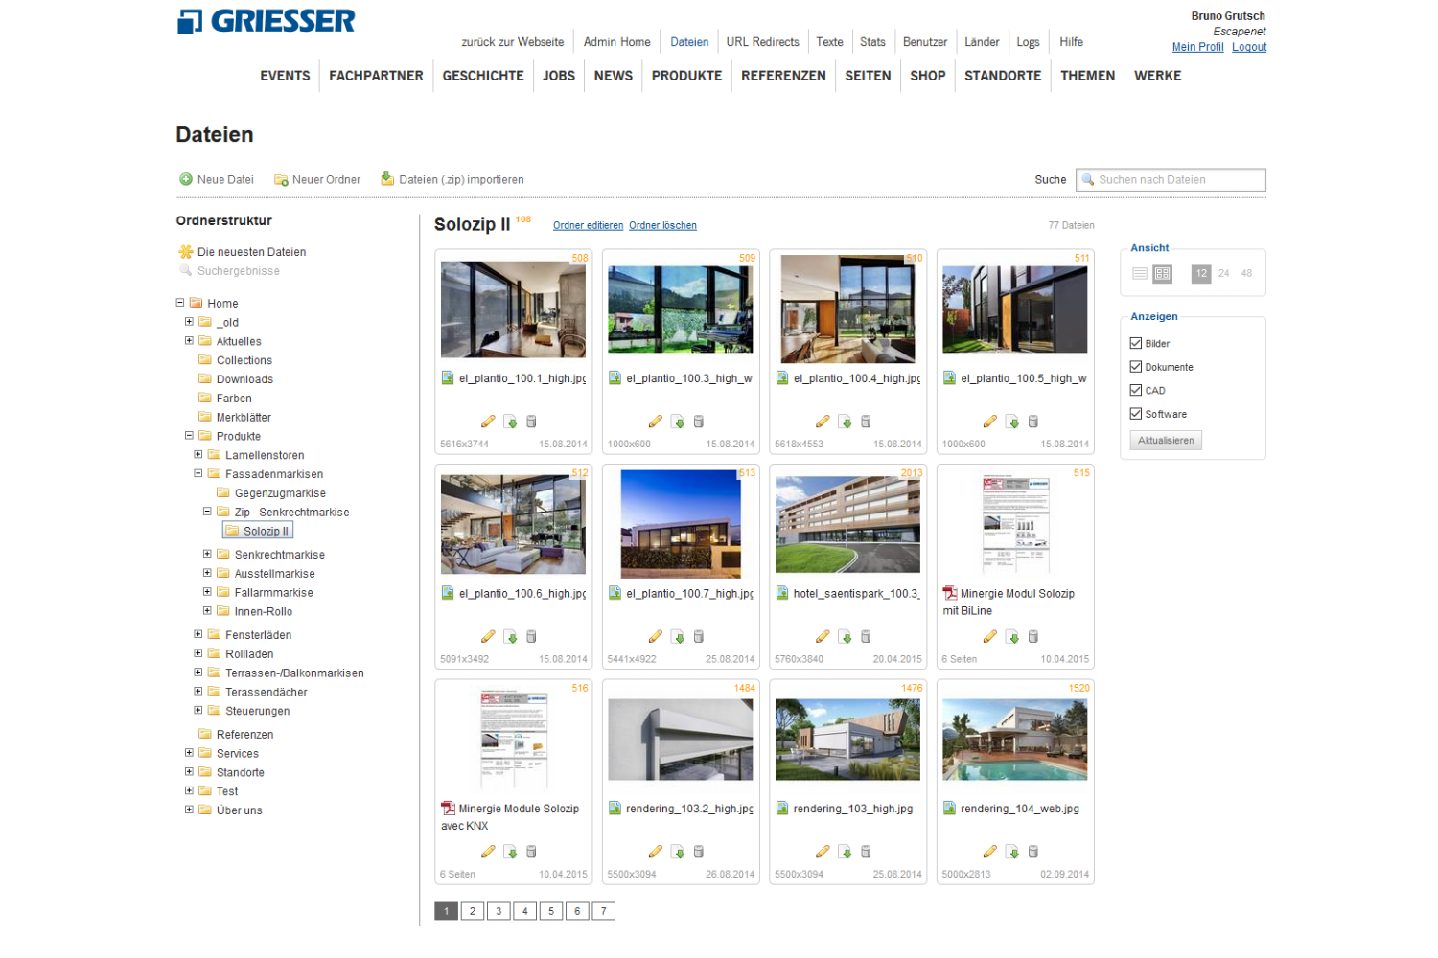This screenshot has height=958, width=1438.
Task: Click the Ordner editieren link
Action: point(588,226)
